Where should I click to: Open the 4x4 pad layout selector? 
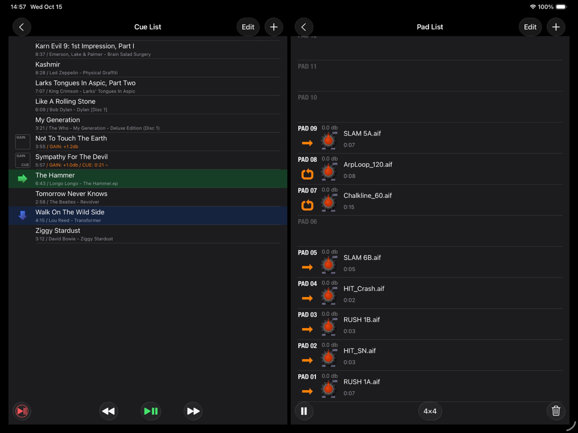430,411
